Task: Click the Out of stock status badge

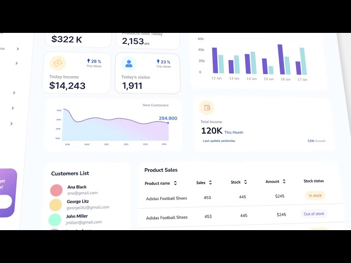Action: (x=314, y=214)
